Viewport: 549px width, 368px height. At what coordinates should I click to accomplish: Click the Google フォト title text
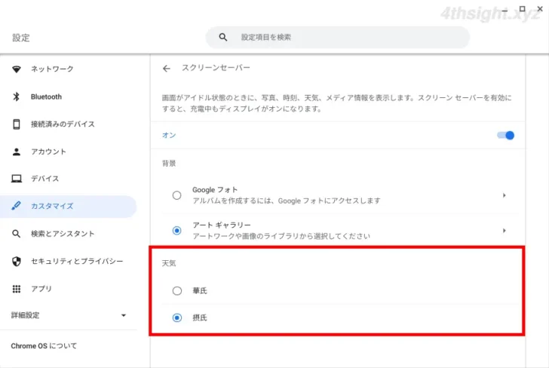(215, 190)
